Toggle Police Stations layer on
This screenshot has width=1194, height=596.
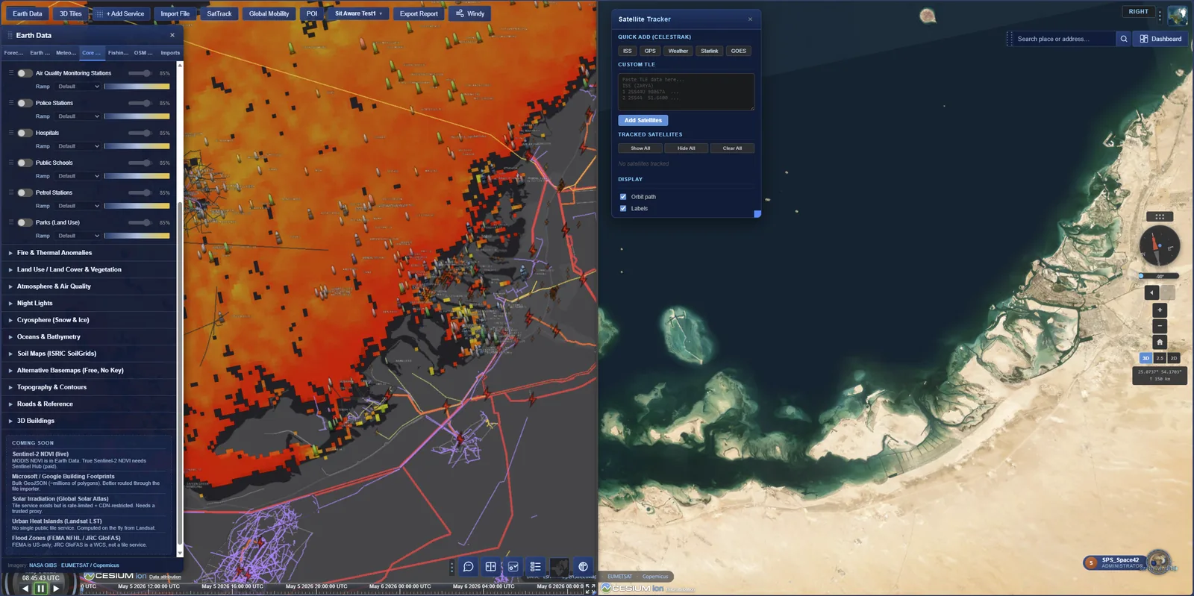25,103
